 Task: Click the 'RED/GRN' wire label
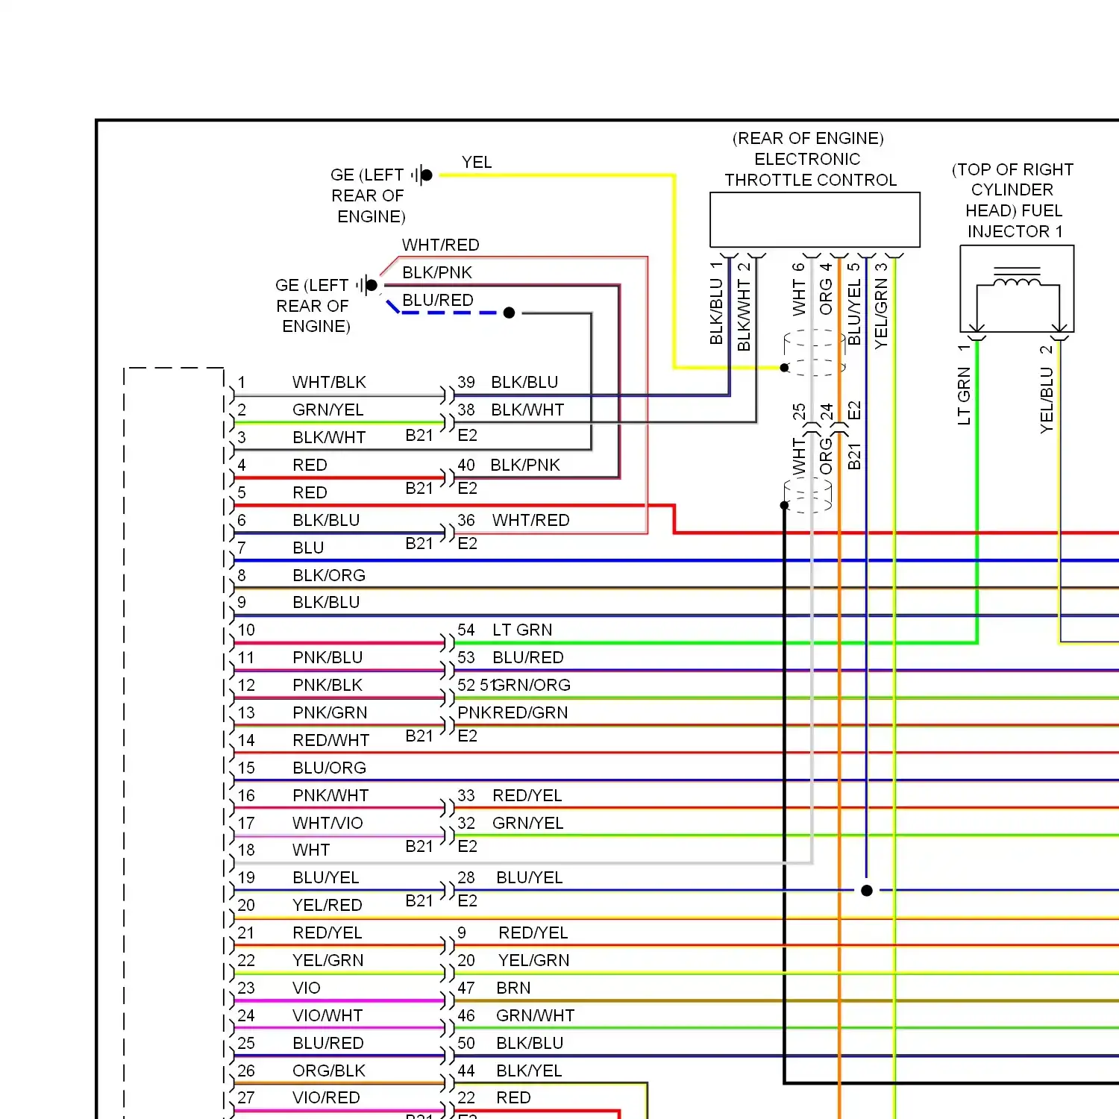tap(529, 712)
